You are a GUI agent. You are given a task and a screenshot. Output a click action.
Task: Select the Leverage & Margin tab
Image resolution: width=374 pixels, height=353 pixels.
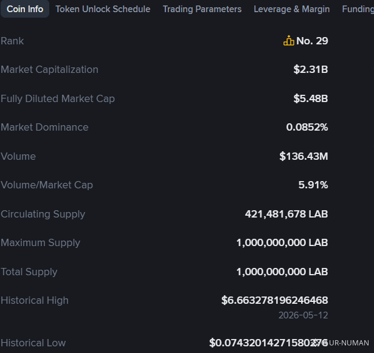[292, 9]
